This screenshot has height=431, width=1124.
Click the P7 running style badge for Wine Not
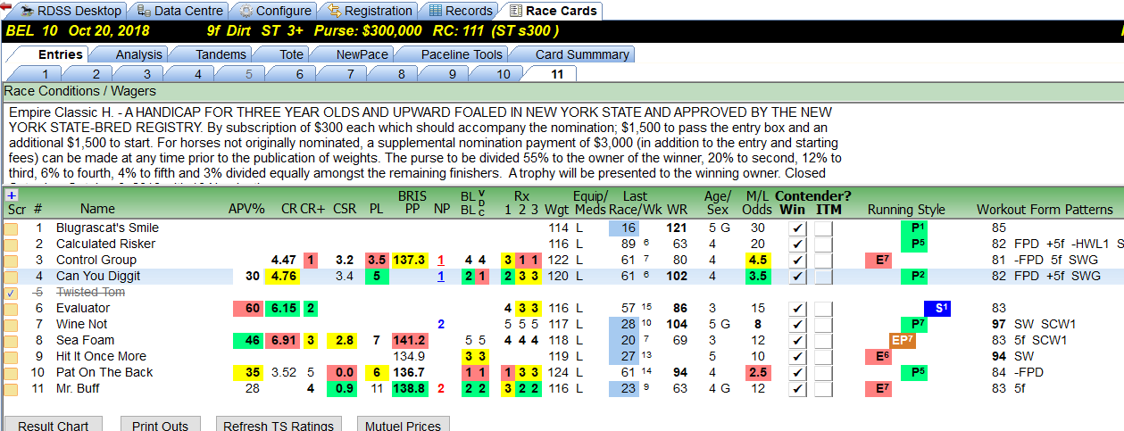coord(915,324)
